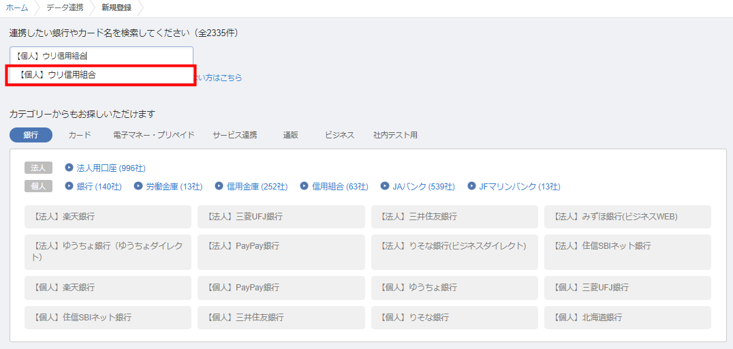
Task: Click the arrow icon beside 労働金庫 (13社)
Action: point(138,186)
